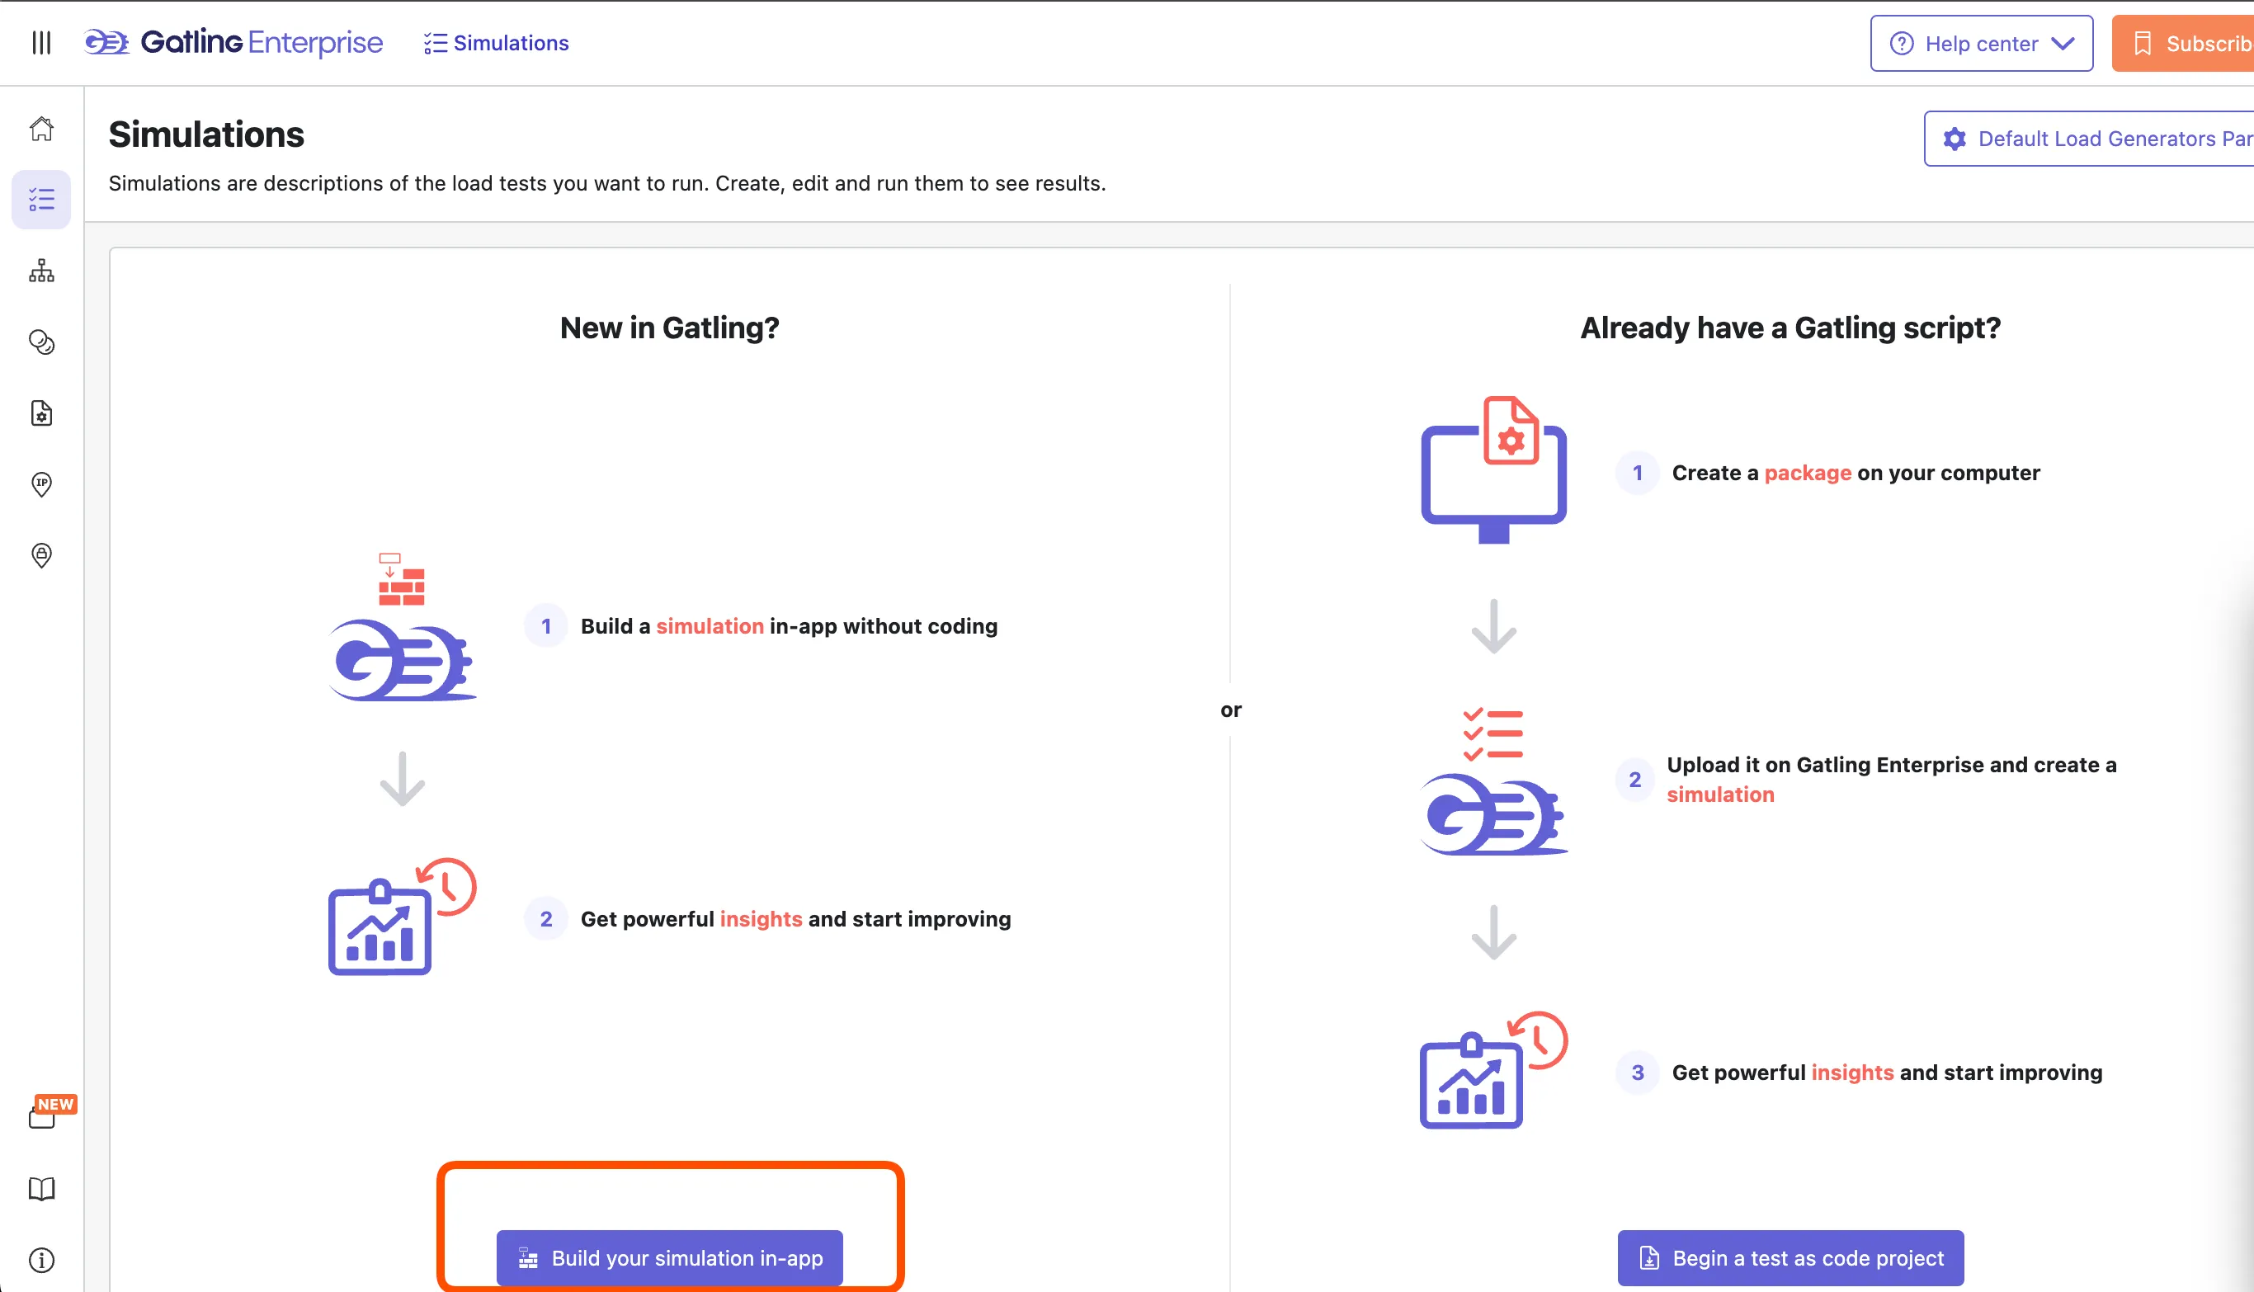Click the Simulations breadcrumb in top bar

point(497,44)
